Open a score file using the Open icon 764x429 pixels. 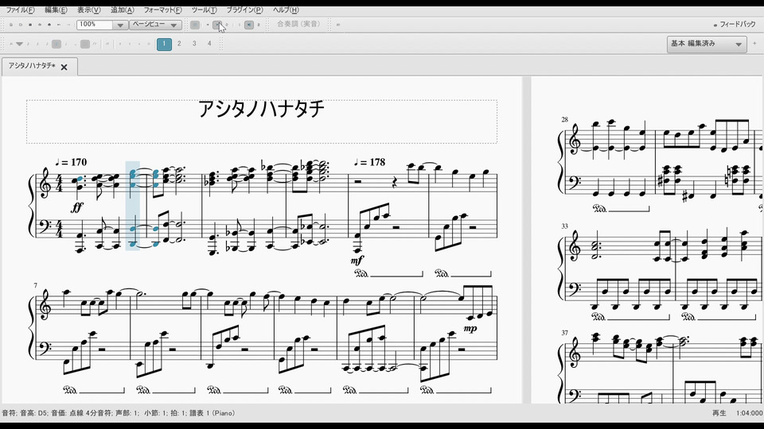[21, 25]
